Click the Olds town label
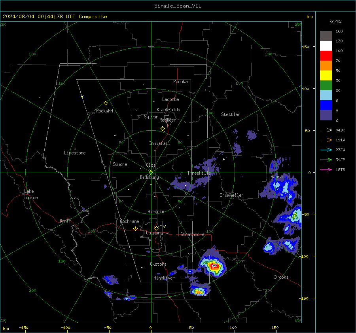 (151, 165)
